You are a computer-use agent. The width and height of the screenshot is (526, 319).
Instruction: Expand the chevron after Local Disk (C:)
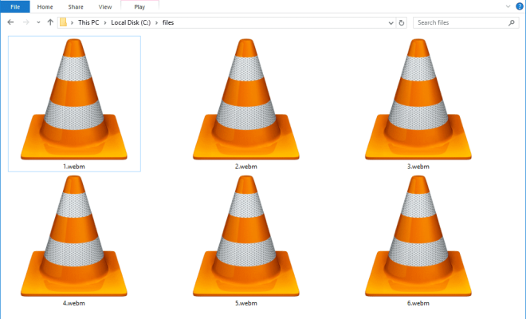156,22
